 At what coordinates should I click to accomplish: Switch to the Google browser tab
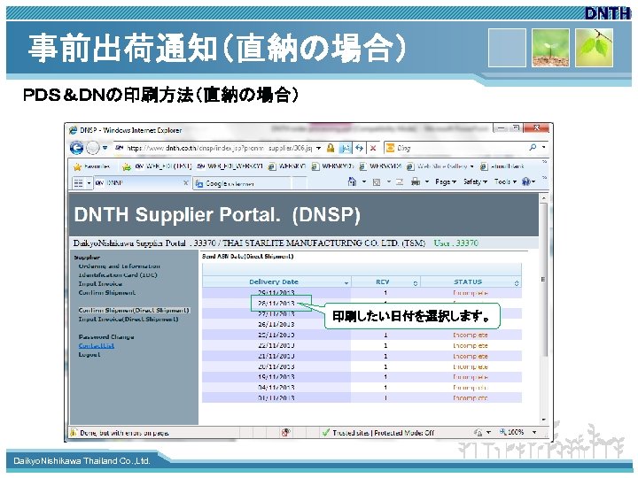click(x=242, y=184)
